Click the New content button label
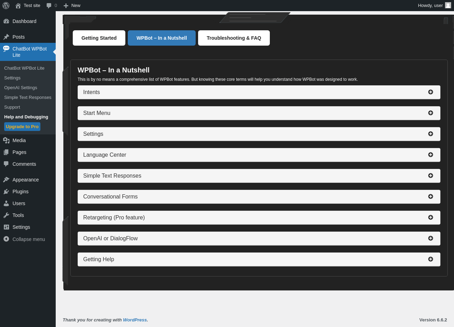The width and height of the screenshot is (454, 327). coord(76,6)
